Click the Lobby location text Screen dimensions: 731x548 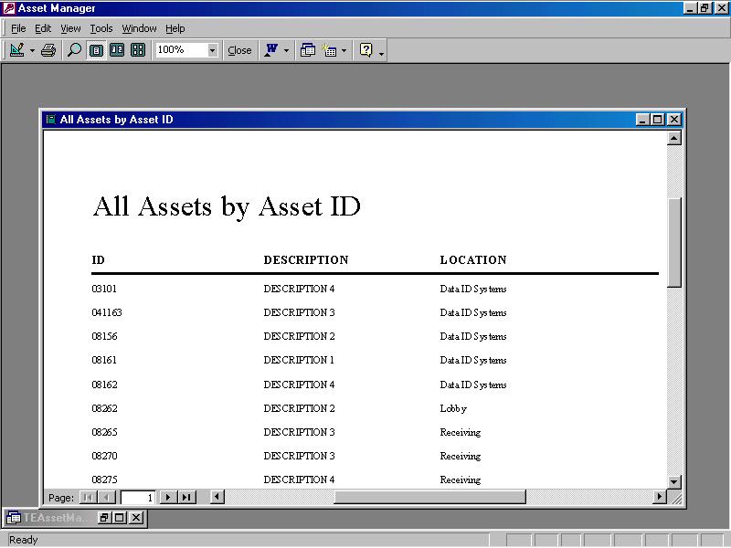coord(453,408)
